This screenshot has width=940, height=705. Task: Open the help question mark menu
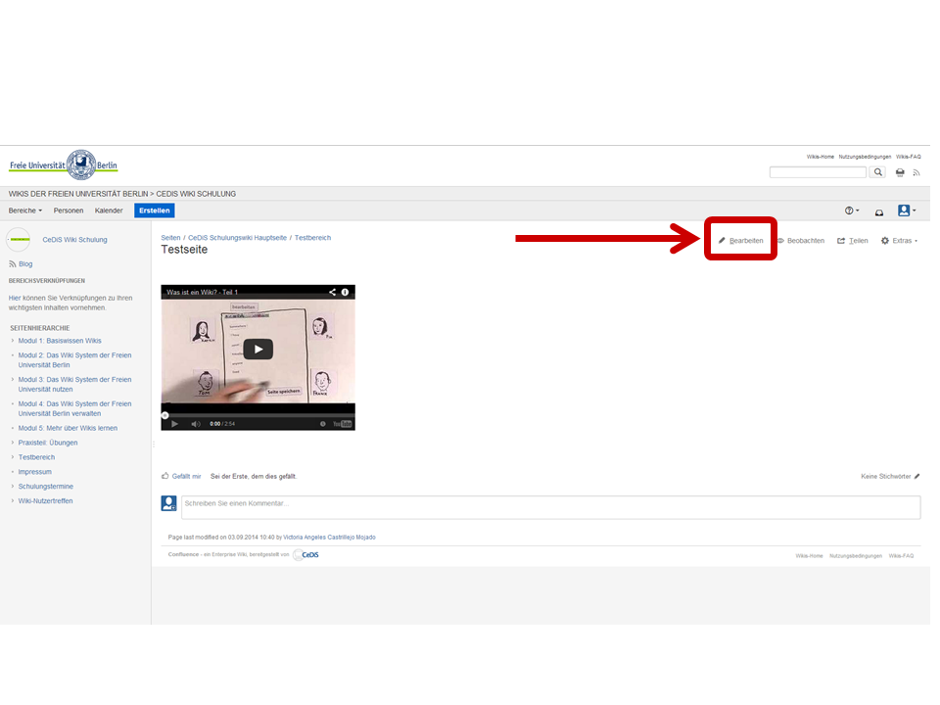[852, 211]
